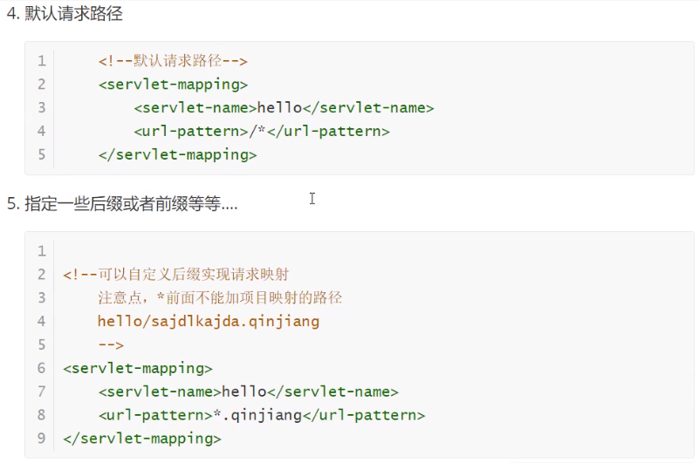
Task: Click the url-pattern line containing '/*'
Action: click(x=262, y=131)
